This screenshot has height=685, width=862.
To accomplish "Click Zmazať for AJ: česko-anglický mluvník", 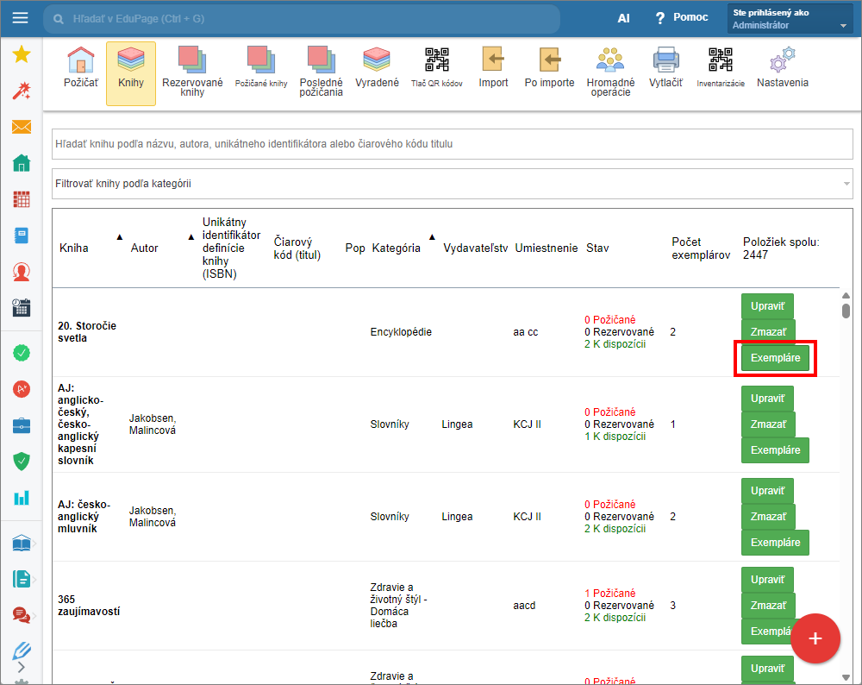I will click(x=767, y=517).
